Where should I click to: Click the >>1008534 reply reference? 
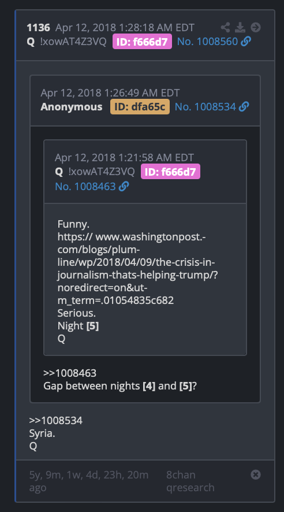click(x=56, y=421)
